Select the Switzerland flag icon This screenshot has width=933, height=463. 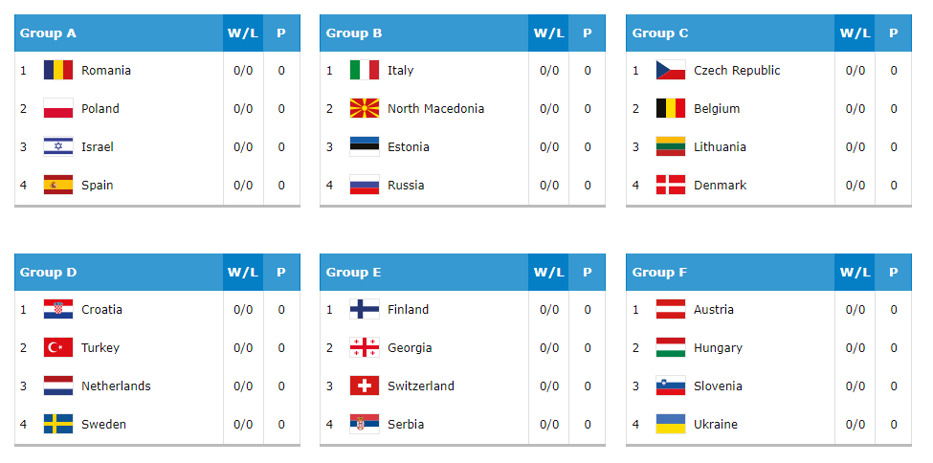365,386
